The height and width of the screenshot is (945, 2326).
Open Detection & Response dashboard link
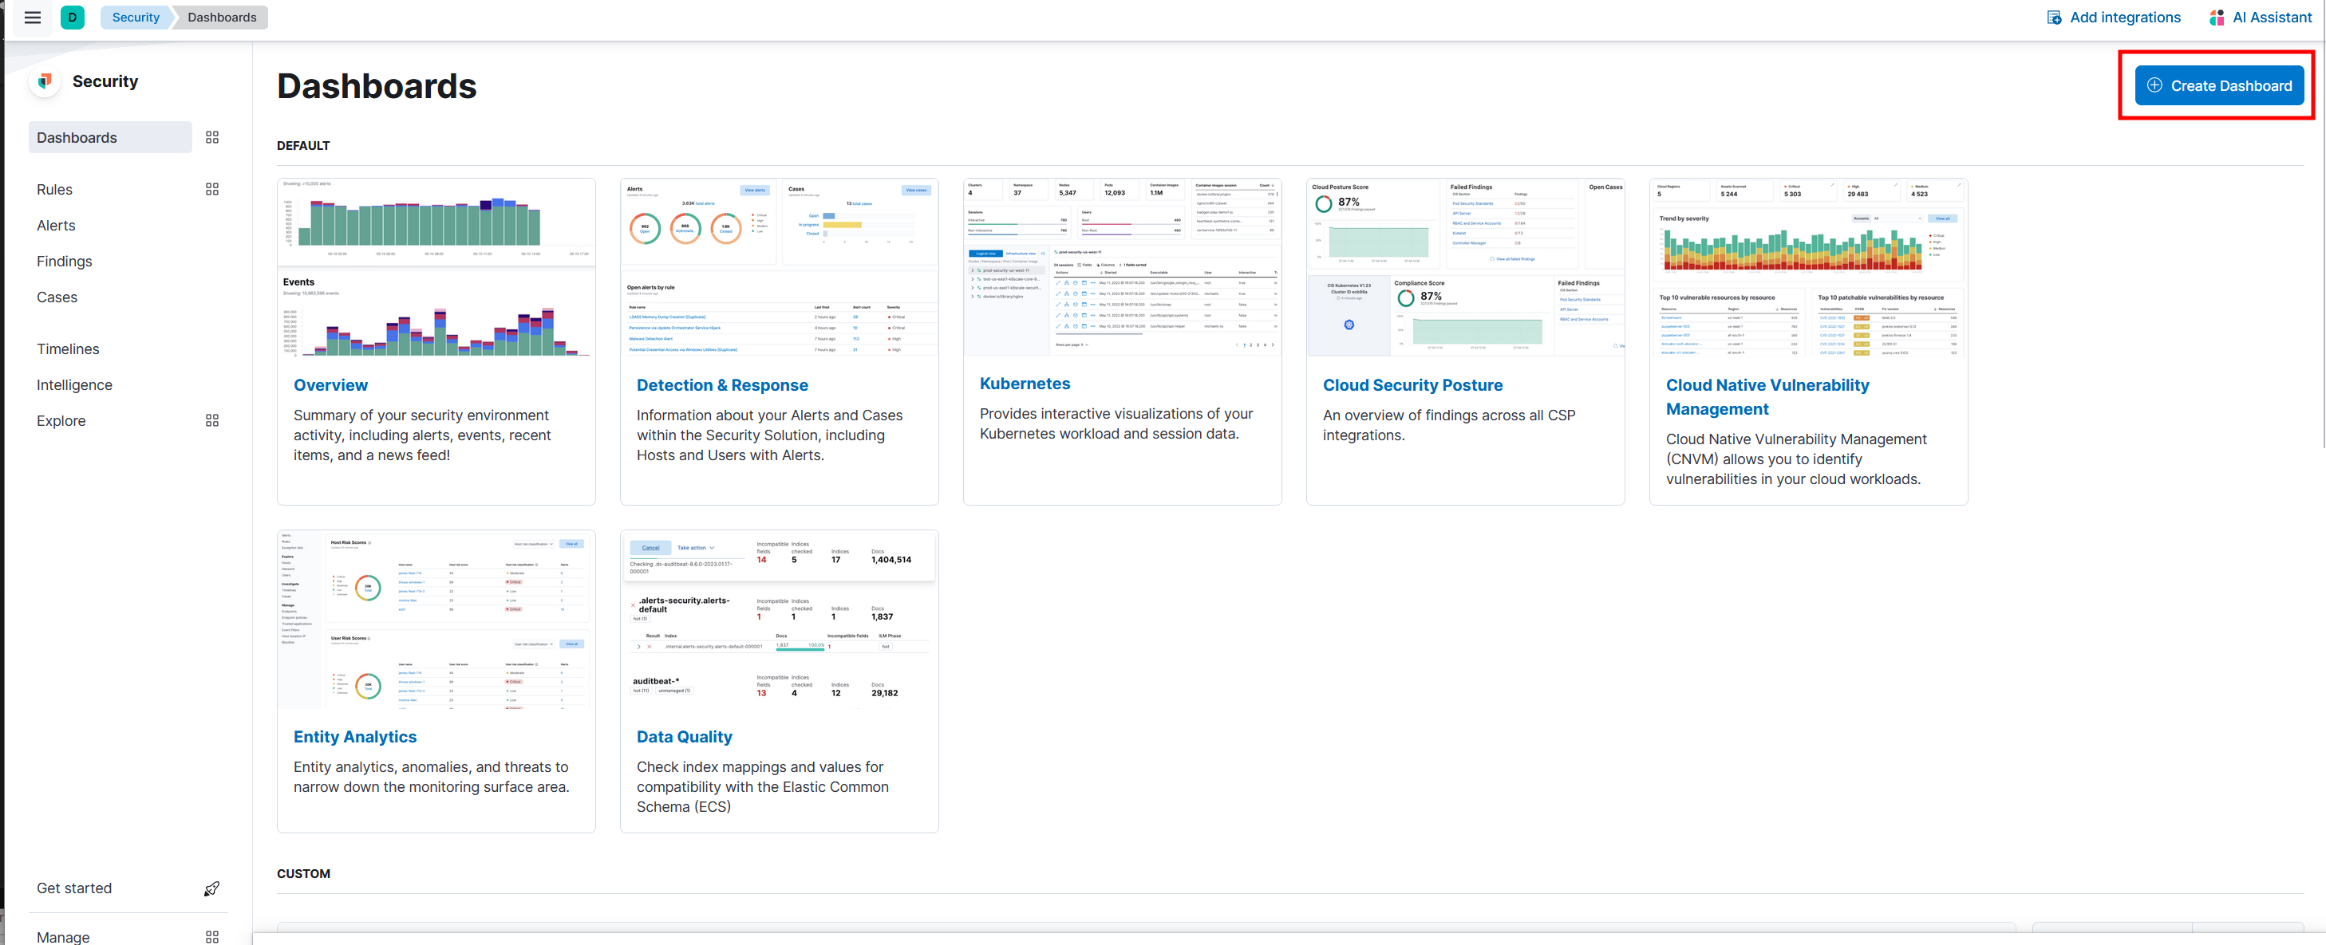tap(722, 385)
